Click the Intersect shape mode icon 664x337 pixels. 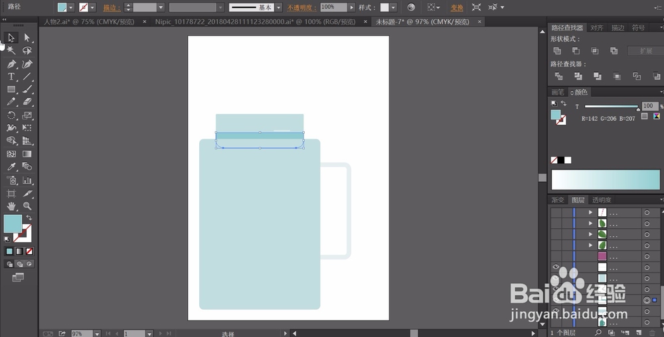pos(595,50)
